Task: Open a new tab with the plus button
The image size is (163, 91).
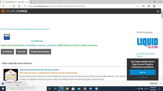Action: (x=31, y=2)
